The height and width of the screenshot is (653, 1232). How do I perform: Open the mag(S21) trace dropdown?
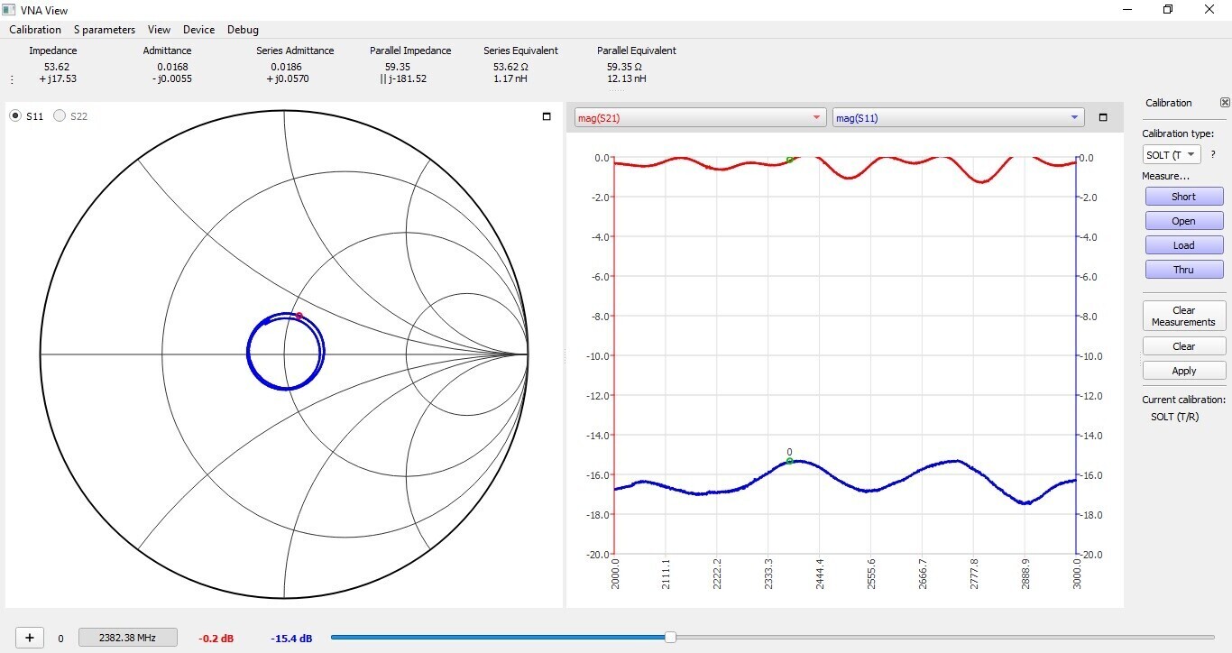699,118
